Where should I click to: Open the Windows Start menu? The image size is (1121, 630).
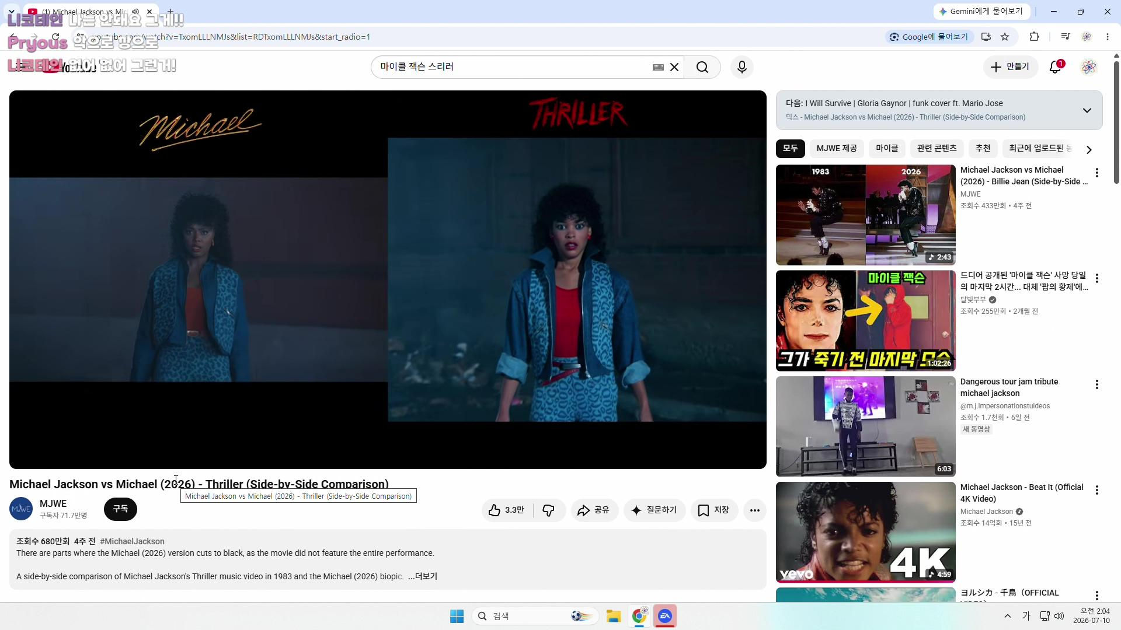click(457, 616)
